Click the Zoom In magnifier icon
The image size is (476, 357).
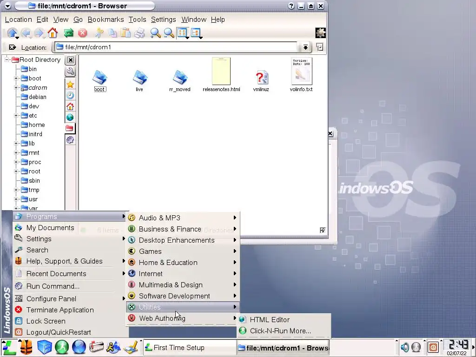point(155,33)
